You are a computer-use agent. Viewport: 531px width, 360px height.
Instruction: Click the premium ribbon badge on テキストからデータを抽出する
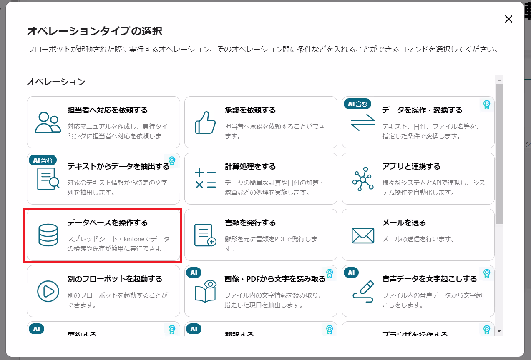pos(171,161)
